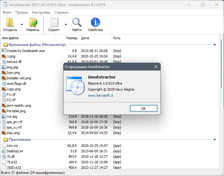Open the Файл menu
The height and width of the screenshot is (176, 224).
(7, 12)
